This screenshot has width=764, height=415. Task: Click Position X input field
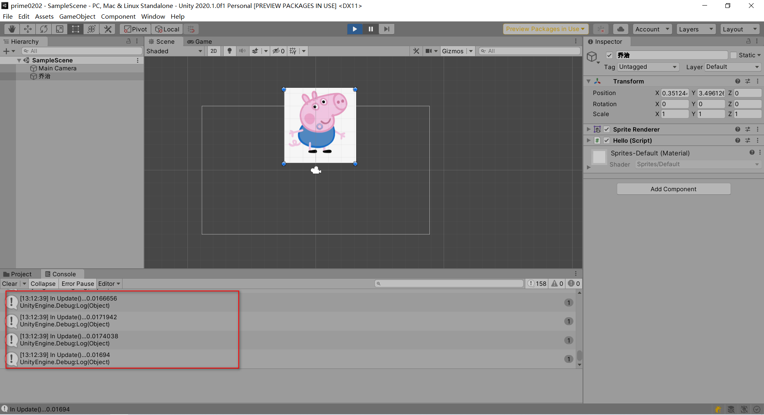click(675, 93)
